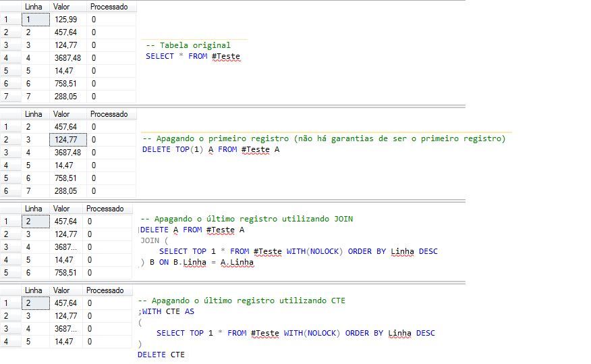
Task: Click the '-- Tabela original' comment
Action: pyautogui.click(x=188, y=45)
